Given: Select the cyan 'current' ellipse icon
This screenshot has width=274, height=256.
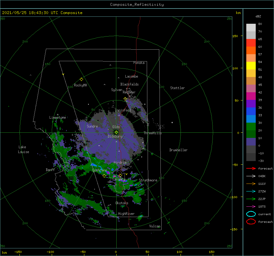Looking at the screenshot, I should [251, 214].
